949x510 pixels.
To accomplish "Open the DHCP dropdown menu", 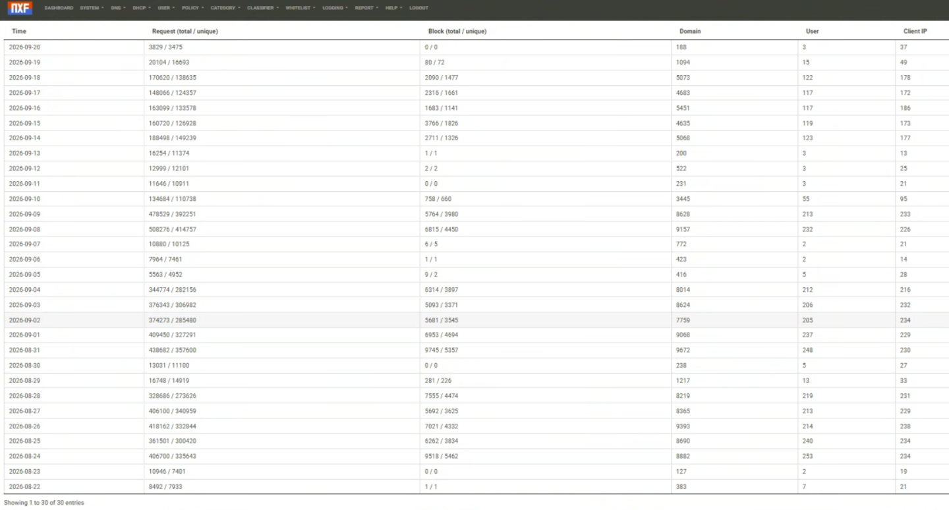I will coord(141,8).
